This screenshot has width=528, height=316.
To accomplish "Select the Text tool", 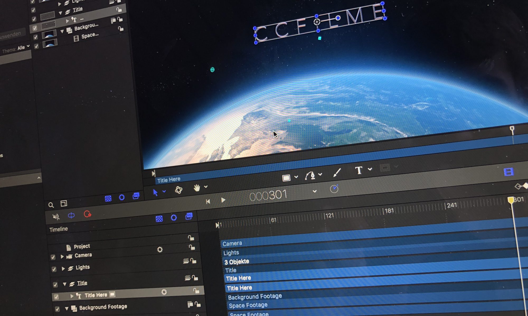I will click(x=359, y=170).
